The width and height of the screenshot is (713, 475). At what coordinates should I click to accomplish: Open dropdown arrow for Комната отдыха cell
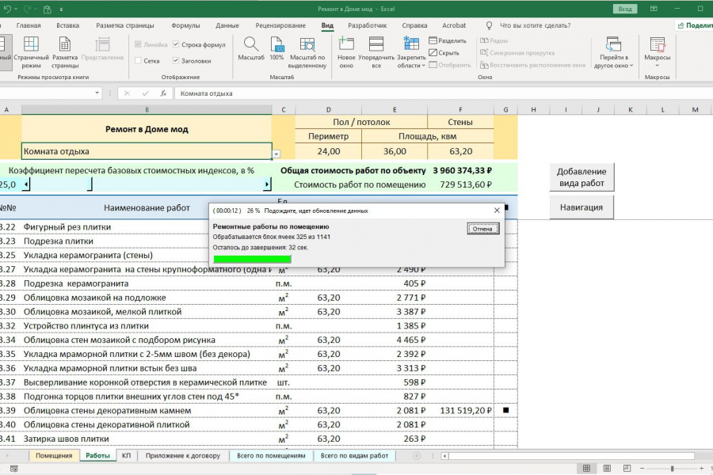click(276, 154)
